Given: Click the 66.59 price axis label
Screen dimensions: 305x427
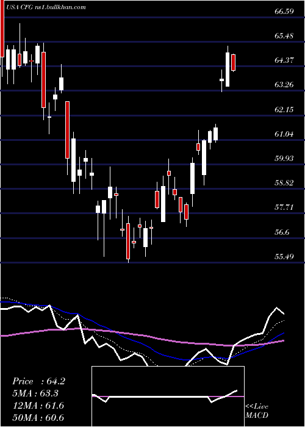Looking at the screenshot, I should tap(284, 11).
